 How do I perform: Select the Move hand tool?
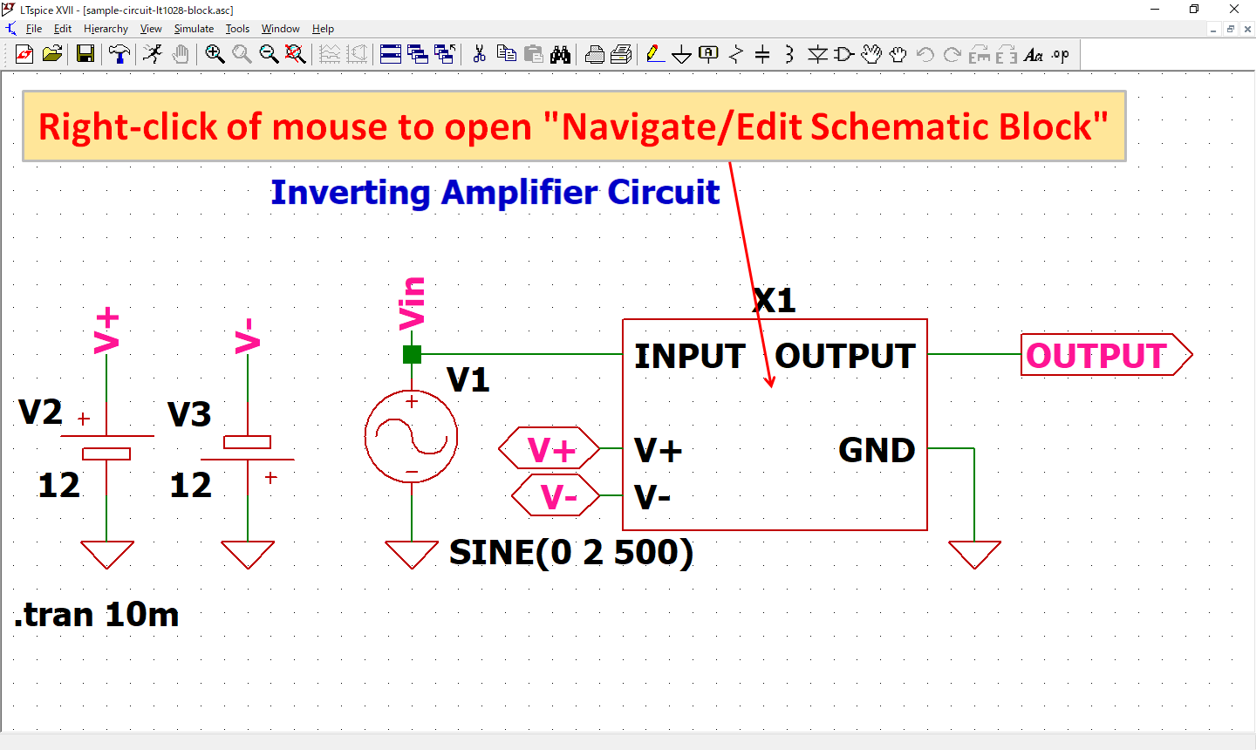point(871,54)
